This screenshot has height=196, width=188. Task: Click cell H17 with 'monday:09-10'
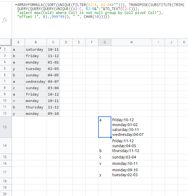(x=132, y=172)
